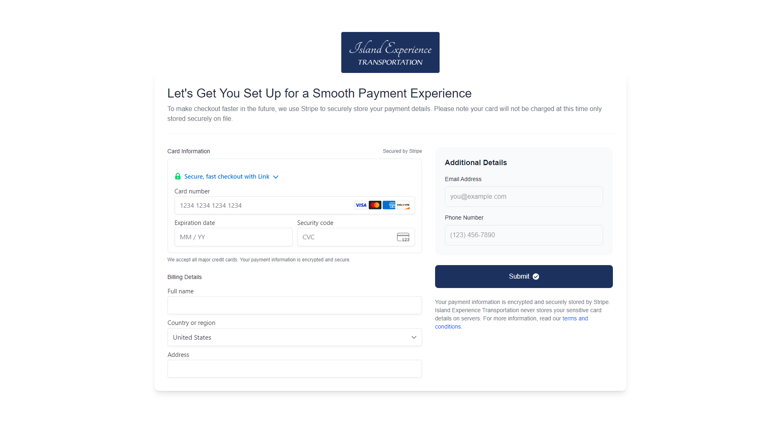
Task: Click the Discover card brand icon
Action: 403,205
